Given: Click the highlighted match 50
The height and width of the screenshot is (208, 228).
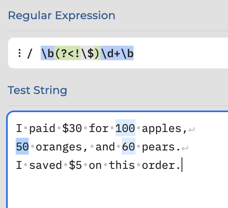Looking at the screenshot, I should 22,146.
